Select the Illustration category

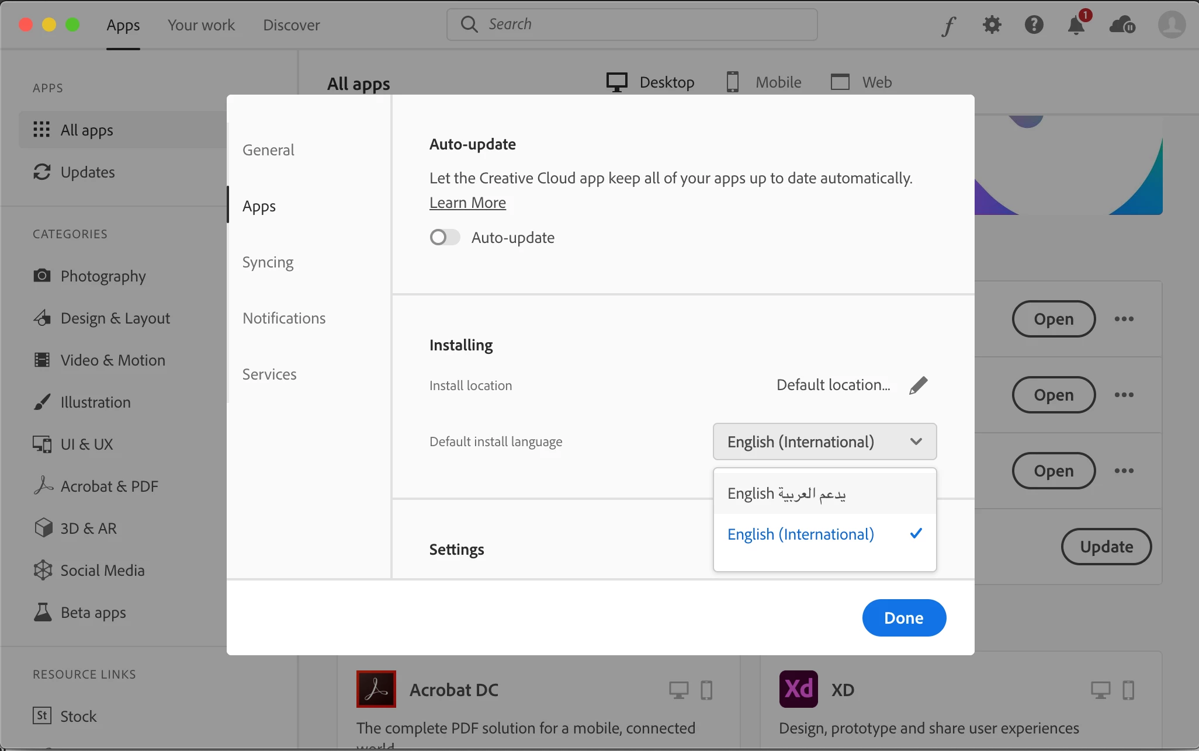tap(82, 402)
